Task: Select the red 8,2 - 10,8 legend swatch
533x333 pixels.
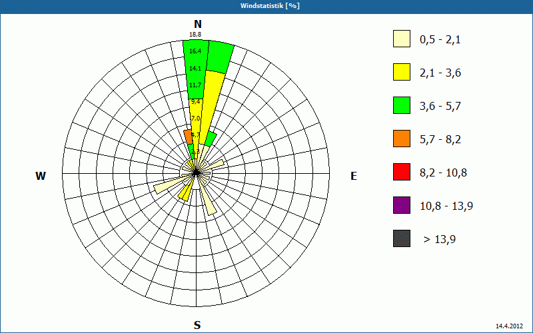Action: pyautogui.click(x=402, y=172)
